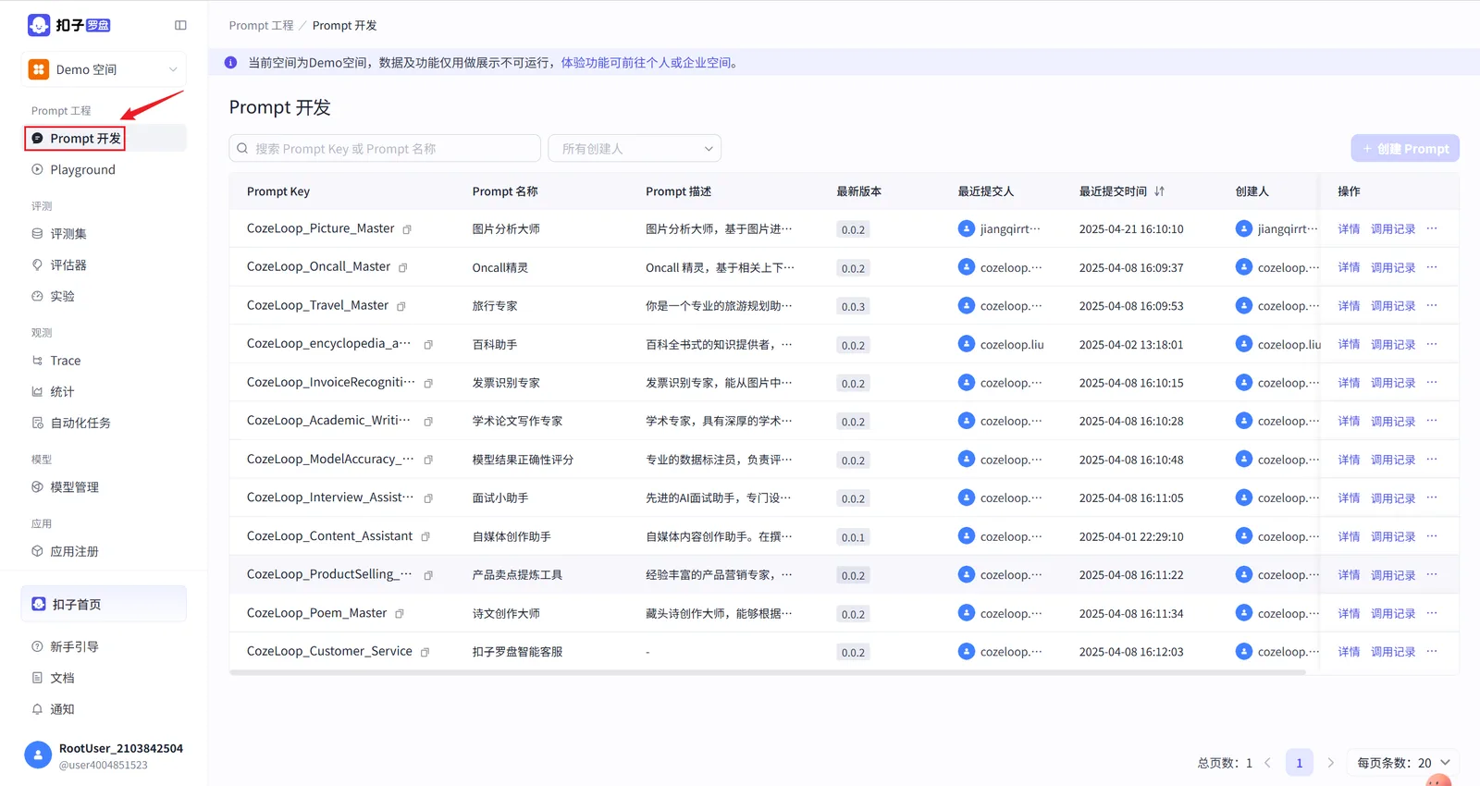The width and height of the screenshot is (1480, 786).
Task: Open more actions for CozeLoop_Oncall_Master row
Action: [1432, 267]
